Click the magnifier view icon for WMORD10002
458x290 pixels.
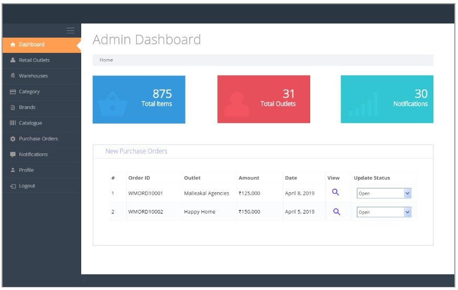(336, 211)
